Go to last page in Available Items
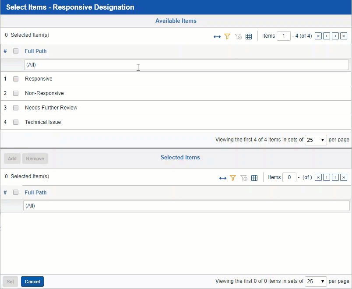352x289 pixels. (x=344, y=36)
